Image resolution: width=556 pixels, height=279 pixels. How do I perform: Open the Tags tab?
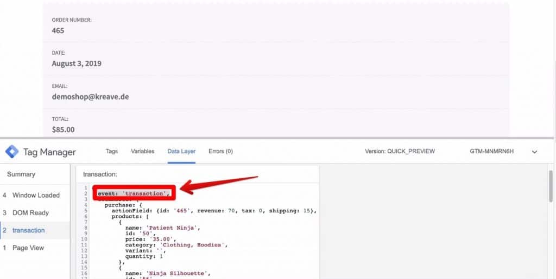(112, 151)
